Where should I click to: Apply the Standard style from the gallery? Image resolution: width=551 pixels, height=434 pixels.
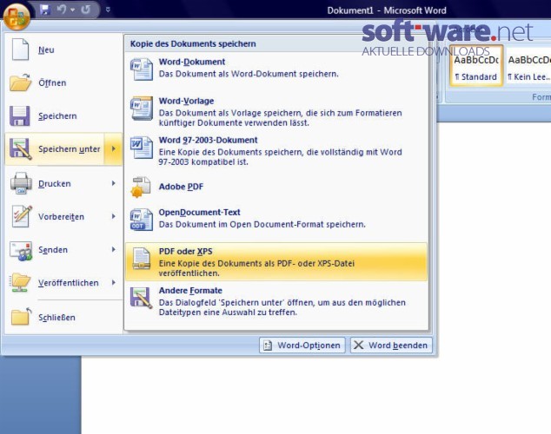pyautogui.click(x=476, y=68)
